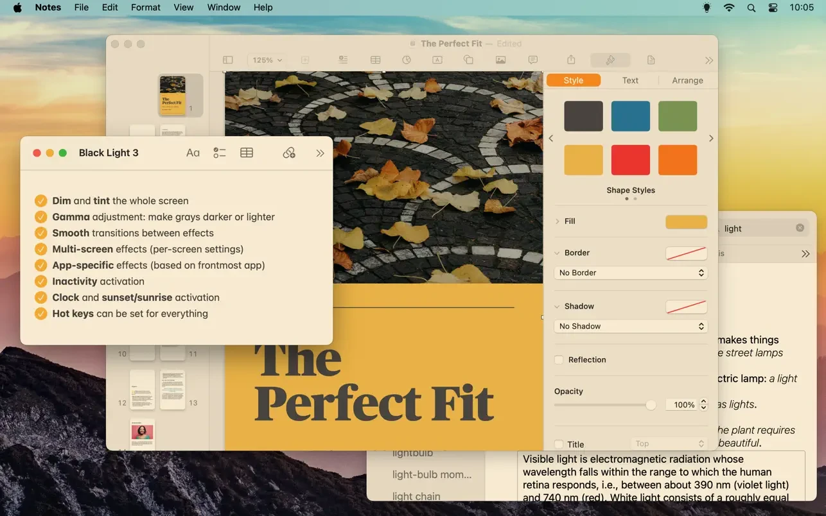Click the Share icon in the Pages toolbar

(571, 60)
